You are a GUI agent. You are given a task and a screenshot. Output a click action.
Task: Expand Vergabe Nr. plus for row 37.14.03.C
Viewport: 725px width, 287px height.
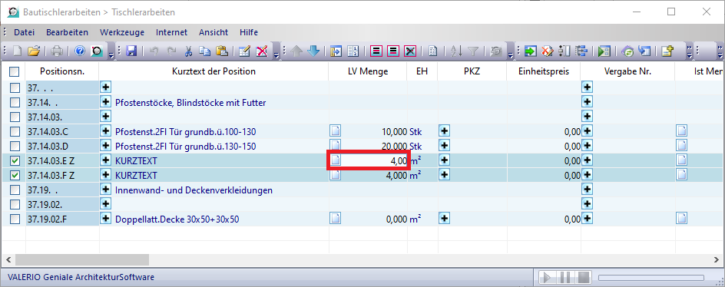[588, 131]
